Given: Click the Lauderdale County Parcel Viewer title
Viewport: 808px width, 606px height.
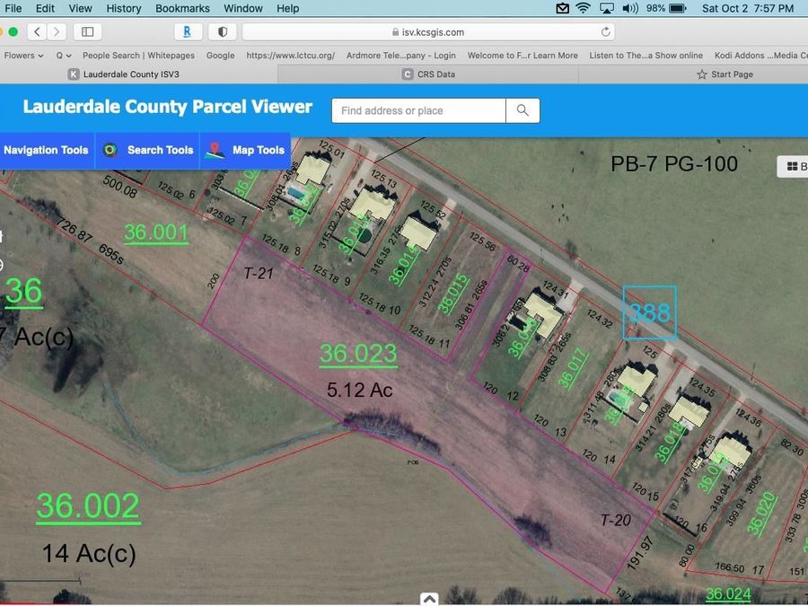Looking at the screenshot, I should pyautogui.click(x=168, y=106).
